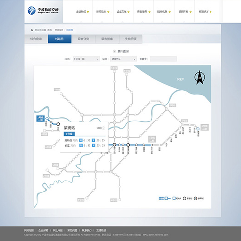The width and height of the screenshot is (241, 241).
Task: Switch to the 失物招领 tab
Action: coord(131,39)
